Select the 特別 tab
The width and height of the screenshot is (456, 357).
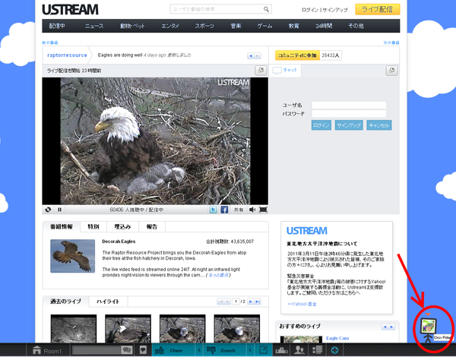[x=93, y=227]
